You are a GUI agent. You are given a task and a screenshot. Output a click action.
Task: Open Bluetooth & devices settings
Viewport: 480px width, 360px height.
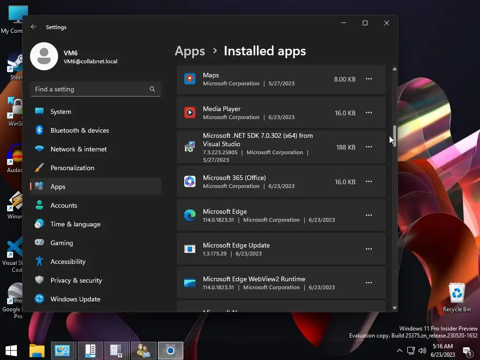pyautogui.click(x=96, y=130)
